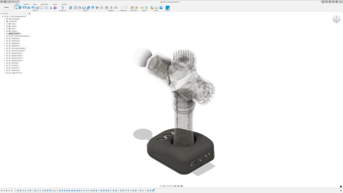Select the Joint tool
Image resolution: width=343 pixels, height=193 pixels.
coord(111,8)
